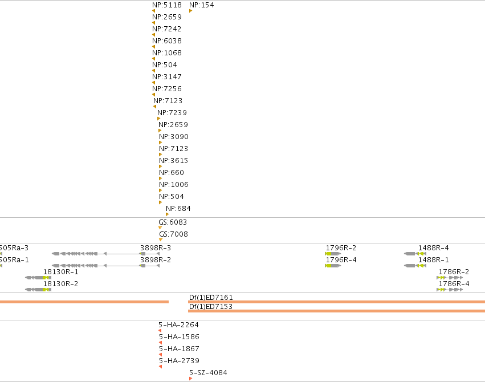
Task: Click the NP:7239 text label
Action: [172, 112]
